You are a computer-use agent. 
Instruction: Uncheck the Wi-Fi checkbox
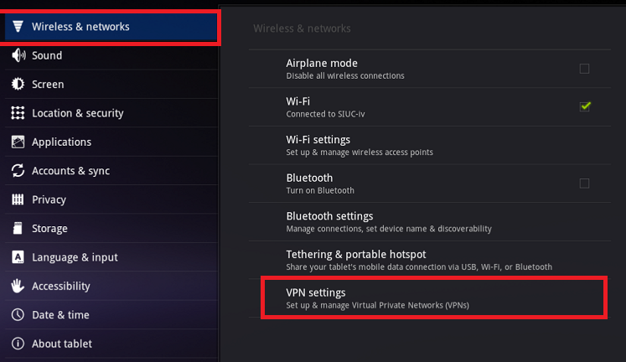coord(585,106)
